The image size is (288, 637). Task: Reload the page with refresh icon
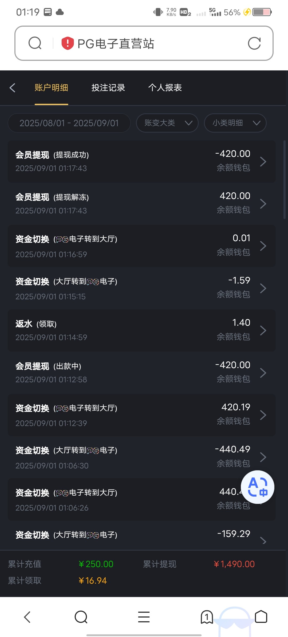click(x=254, y=43)
